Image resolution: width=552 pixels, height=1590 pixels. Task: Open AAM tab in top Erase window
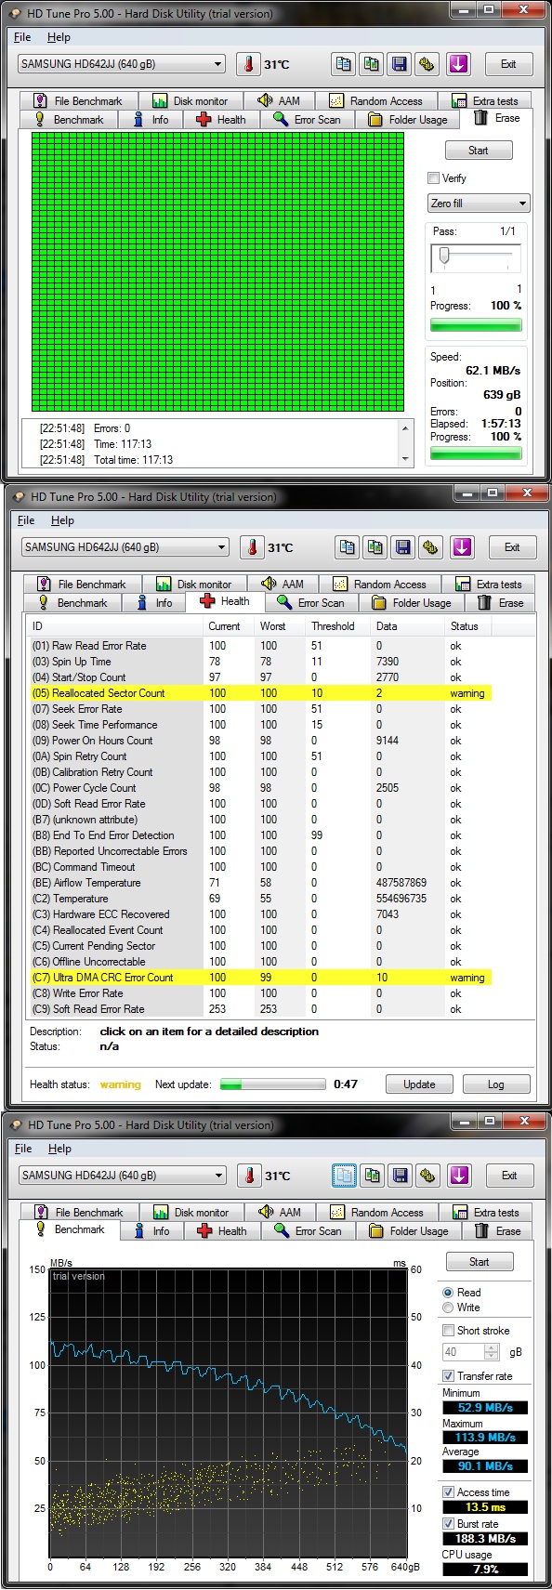(279, 101)
